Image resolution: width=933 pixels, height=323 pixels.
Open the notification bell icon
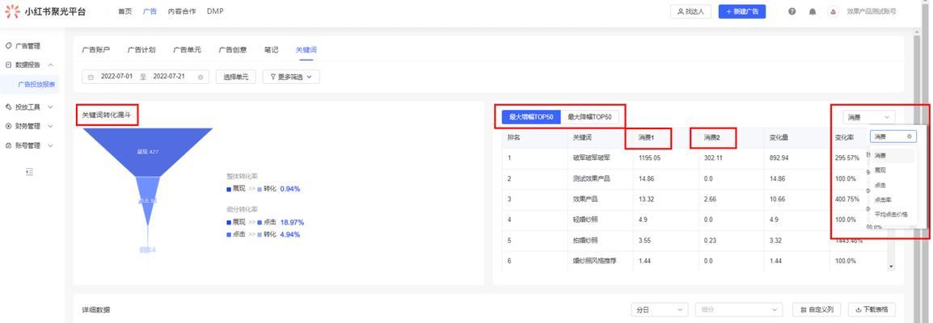pyautogui.click(x=813, y=11)
